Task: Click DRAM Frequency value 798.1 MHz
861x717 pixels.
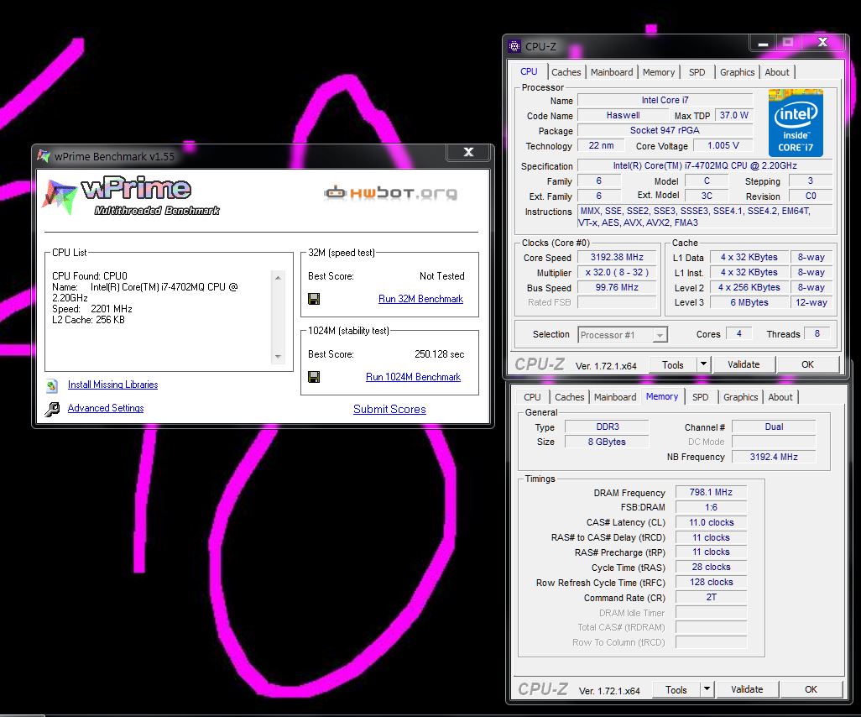Action: pos(711,492)
